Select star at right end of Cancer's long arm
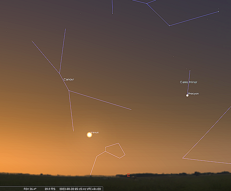This screenshot has width=231, height=191. [x=131, y=110]
